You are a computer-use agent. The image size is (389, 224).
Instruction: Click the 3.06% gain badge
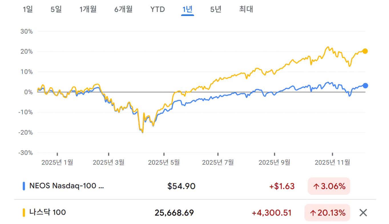click(329, 186)
